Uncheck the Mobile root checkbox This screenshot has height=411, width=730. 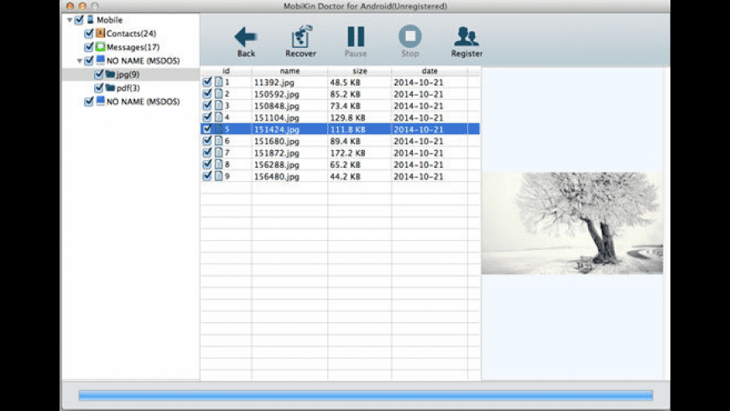pyautogui.click(x=79, y=19)
